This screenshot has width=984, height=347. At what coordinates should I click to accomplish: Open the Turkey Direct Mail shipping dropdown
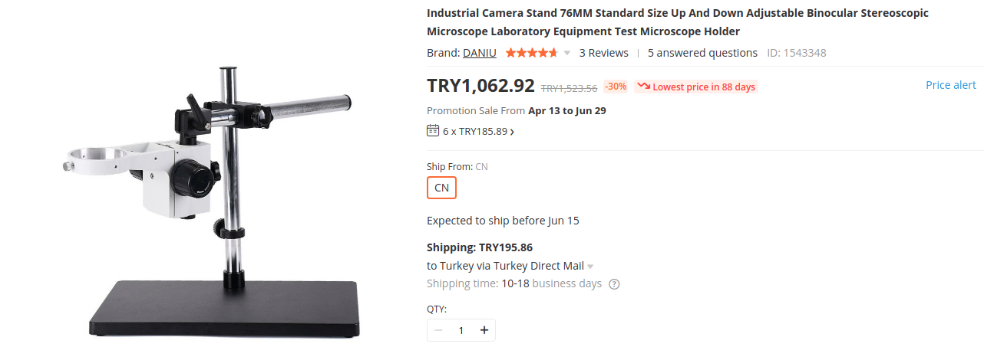[590, 267]
